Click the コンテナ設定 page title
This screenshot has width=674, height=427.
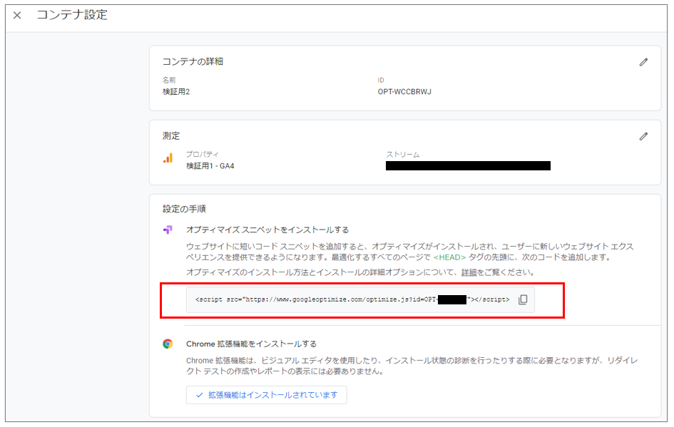(x=72, y=14)
